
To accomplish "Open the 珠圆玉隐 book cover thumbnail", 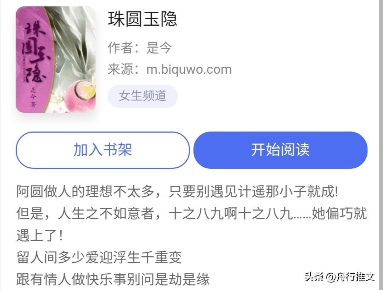I will click(56, 60).
